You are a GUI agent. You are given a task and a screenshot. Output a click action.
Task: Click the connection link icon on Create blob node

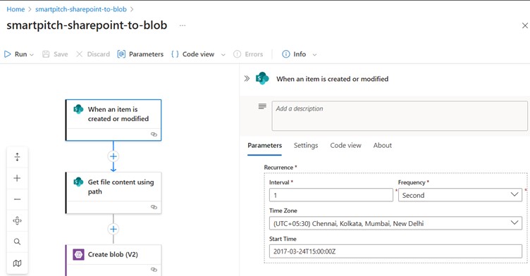point(154,270)
